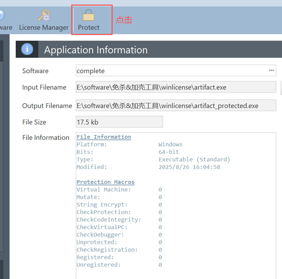Screen dimensions: 282x279
Task: Click the Application Information info icon
Action: pos(27,49)
